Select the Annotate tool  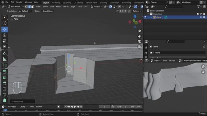[5, 53]
